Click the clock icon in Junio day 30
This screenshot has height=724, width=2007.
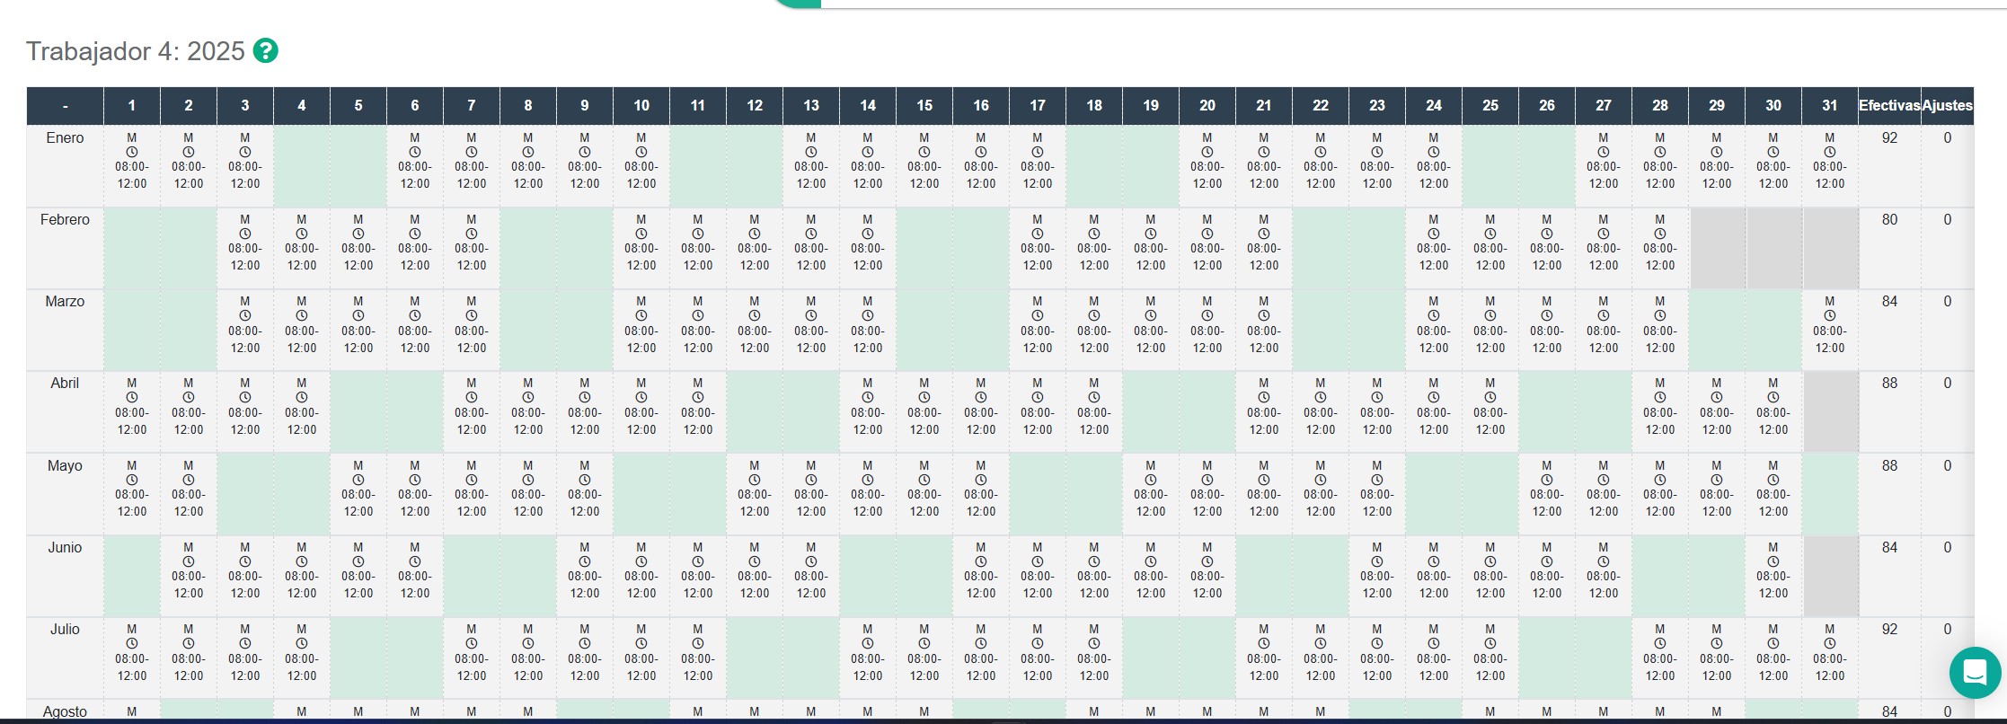tap(1773, 561)
